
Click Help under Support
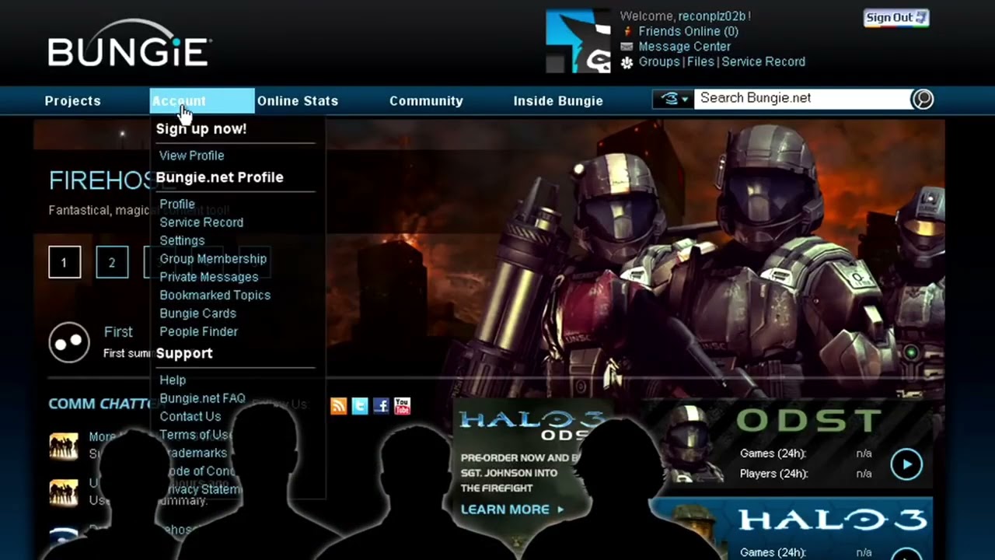point(173,380)
